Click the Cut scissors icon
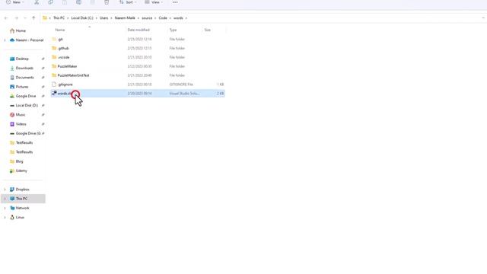Screen dimensions: 487x274 pos(37,2)
